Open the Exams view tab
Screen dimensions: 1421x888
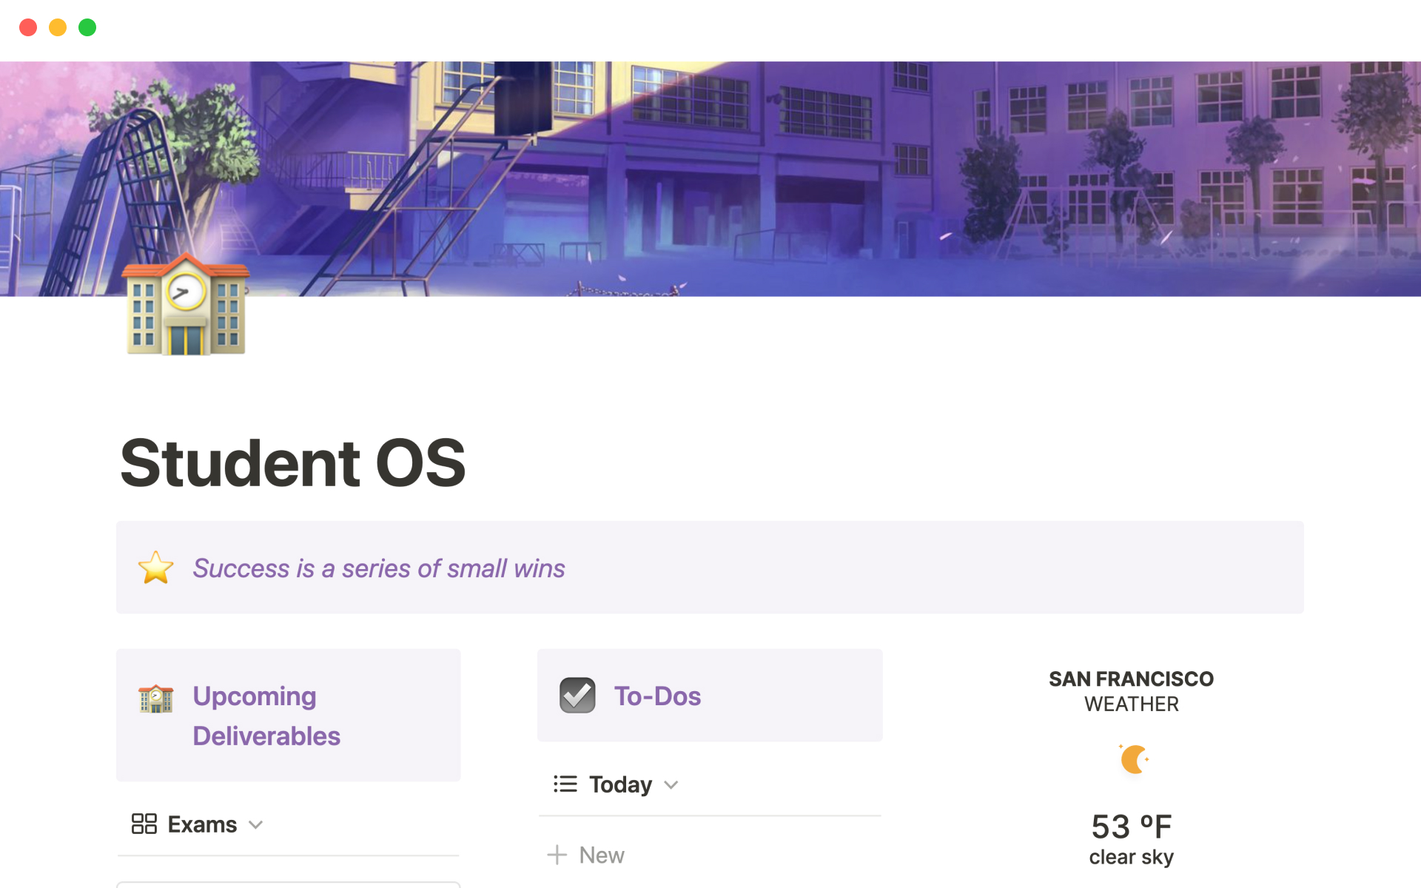[x=201, y=824]
